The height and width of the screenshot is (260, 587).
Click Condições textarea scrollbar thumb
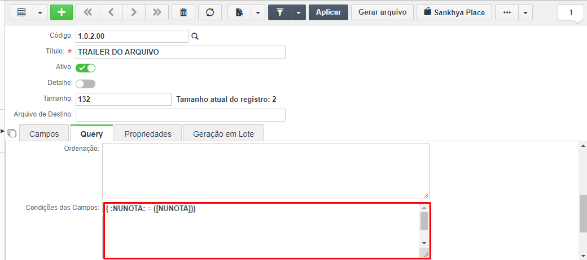pyautogui.click(x=424, y=221)
